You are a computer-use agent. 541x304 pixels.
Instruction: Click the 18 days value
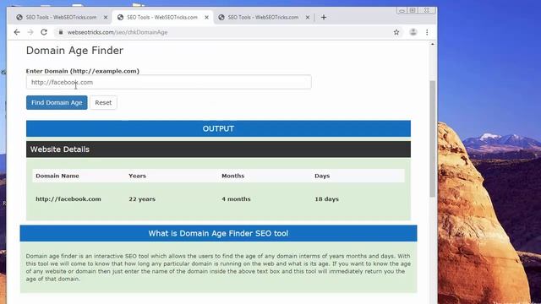tap(326, 199)
